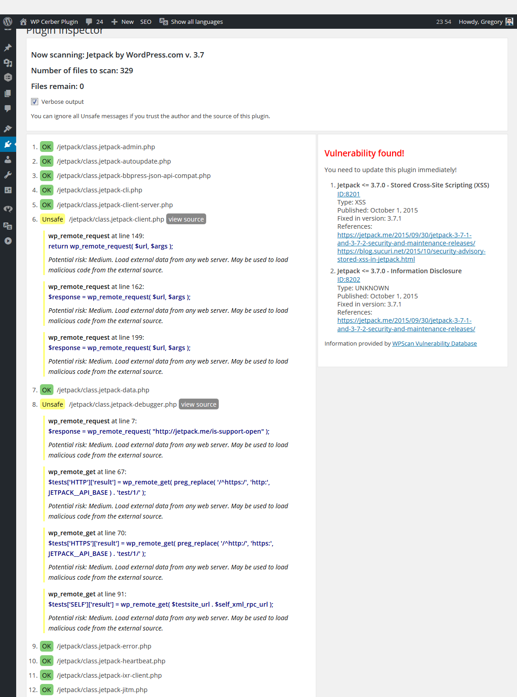Click /jetpack/class.jetpack-heartbeat.php file row

(111, 661)
